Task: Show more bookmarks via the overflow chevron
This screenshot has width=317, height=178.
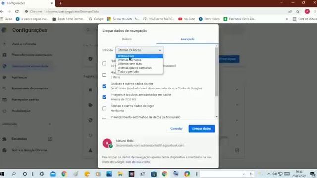Action: 287,19
